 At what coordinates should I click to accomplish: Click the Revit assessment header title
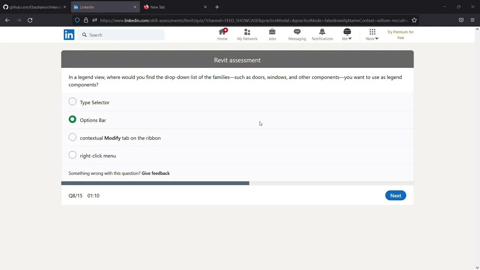click(x=237, y=60)
